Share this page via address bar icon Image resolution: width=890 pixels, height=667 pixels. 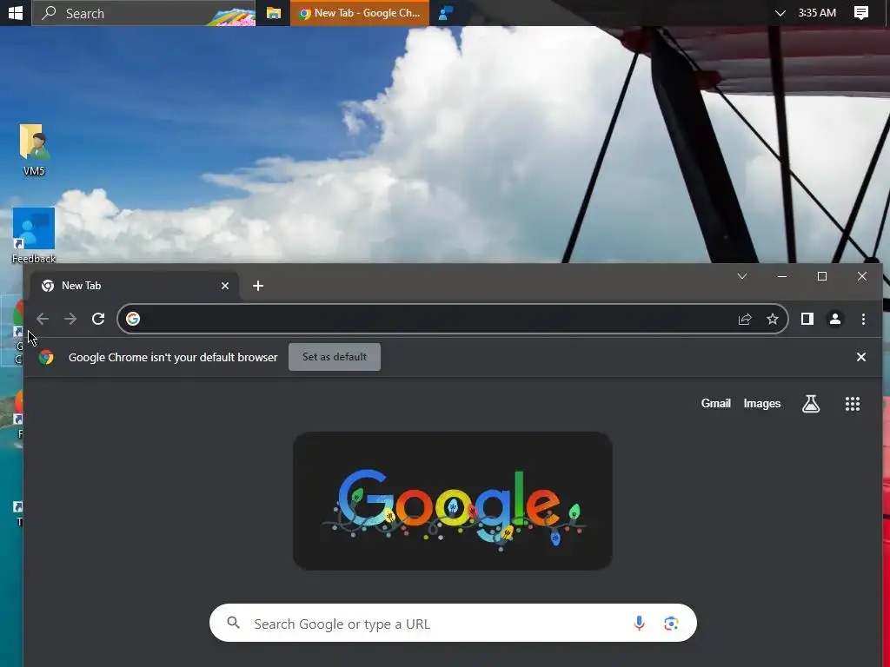pos(745,319)
